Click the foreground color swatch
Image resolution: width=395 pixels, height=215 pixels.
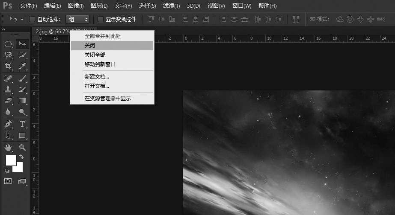[11, 160]
